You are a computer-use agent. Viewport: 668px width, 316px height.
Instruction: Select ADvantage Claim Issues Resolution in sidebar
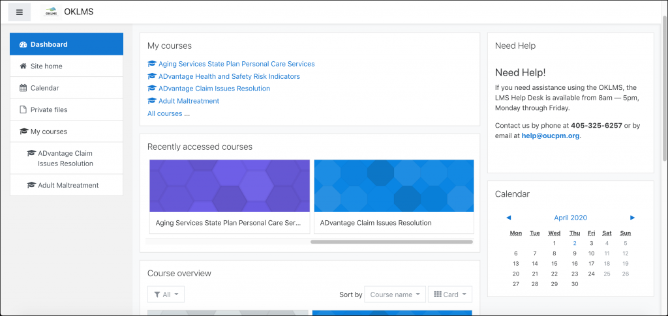(67, 158)
